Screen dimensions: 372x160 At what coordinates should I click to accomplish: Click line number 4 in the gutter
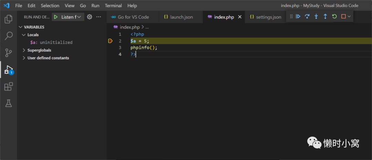click(x=120, y=54)
